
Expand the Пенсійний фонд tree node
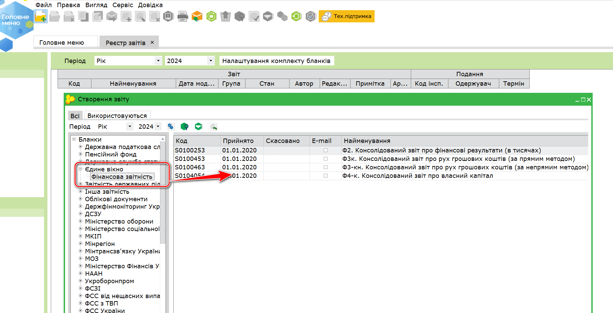(x=81, y=154)
